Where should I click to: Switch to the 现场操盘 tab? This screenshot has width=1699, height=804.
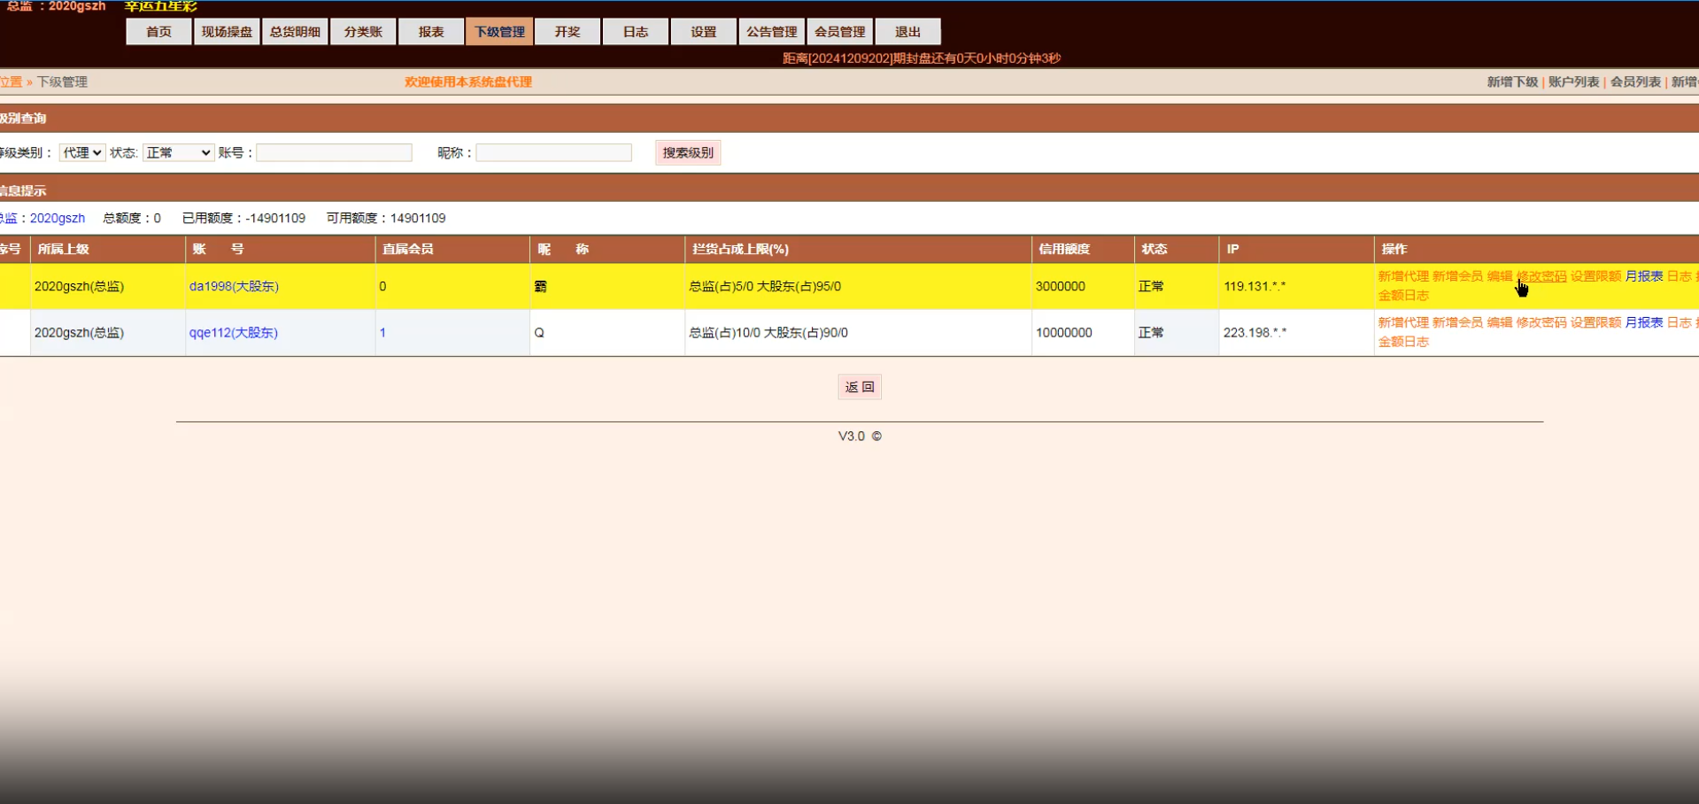pos(227,32)
